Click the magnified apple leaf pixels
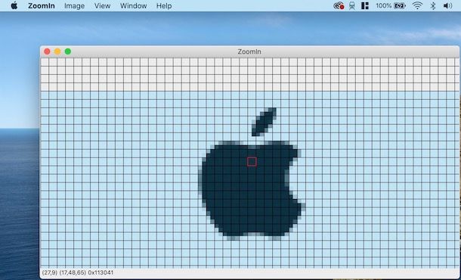This screenshot has height=280, width=461. pyautogui.click(x=264, y=122)
